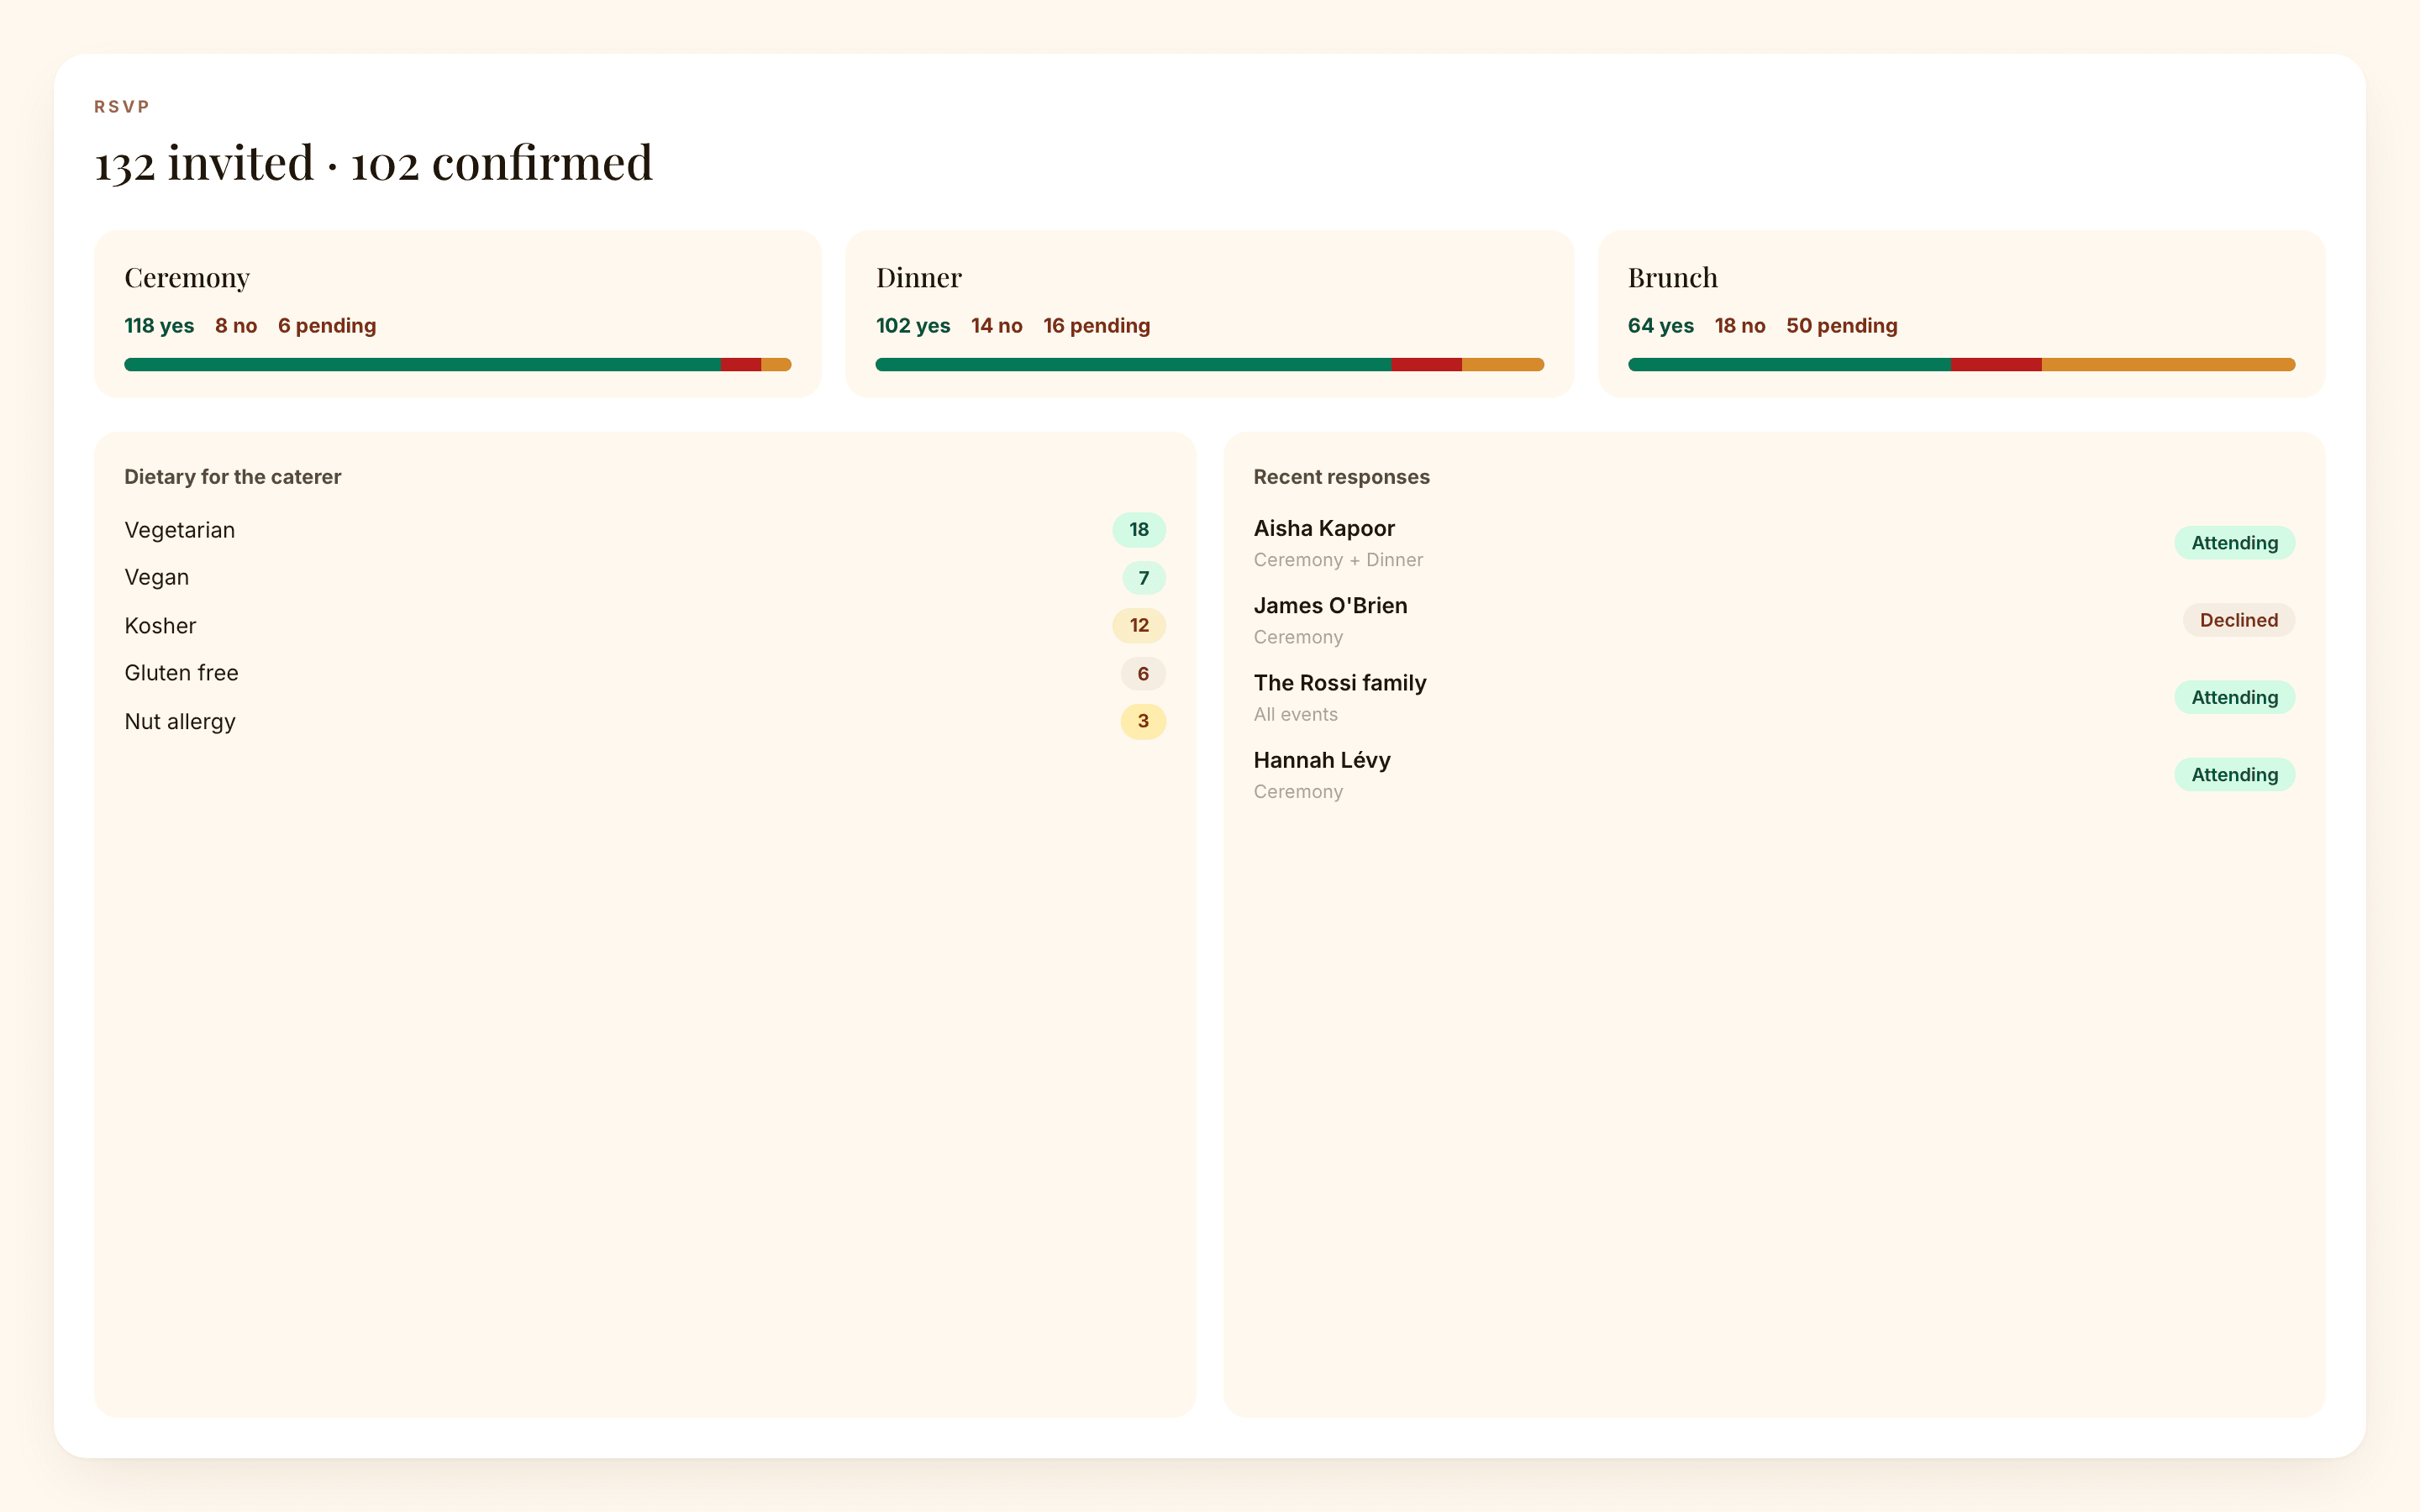Viewport: 2420px width, 1512px height.
Task: Click the 64 yes Brunch label
Action: click(x=1660, y=326)
